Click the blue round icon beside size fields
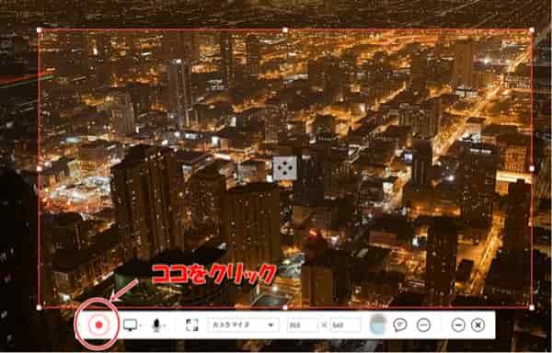 point(377,325)
